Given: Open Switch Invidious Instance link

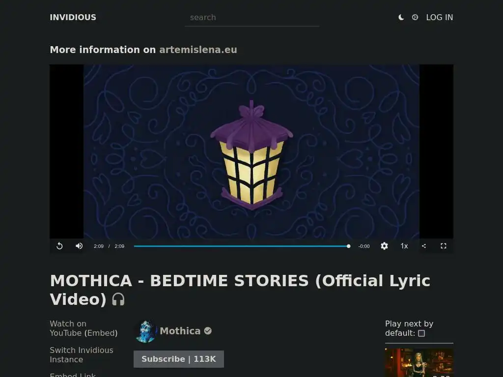Looking at the screenshot, I should point(82,355).
